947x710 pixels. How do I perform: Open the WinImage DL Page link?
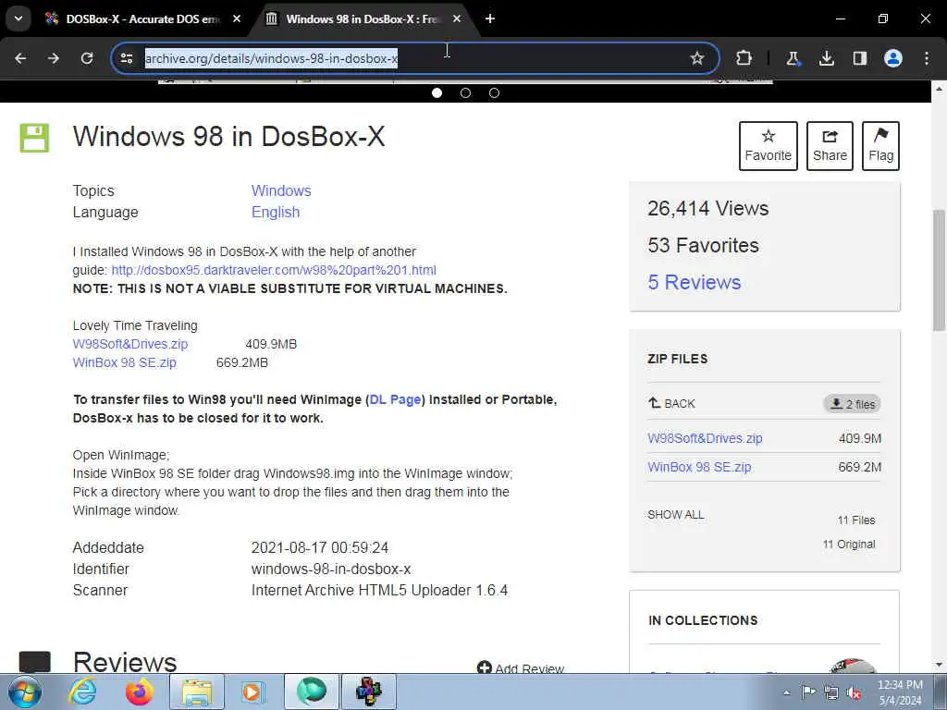coord(395,399)
